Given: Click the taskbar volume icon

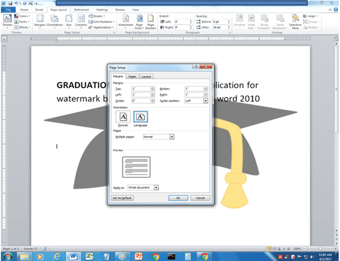Looking at the screenshot, I should point(312,257).
